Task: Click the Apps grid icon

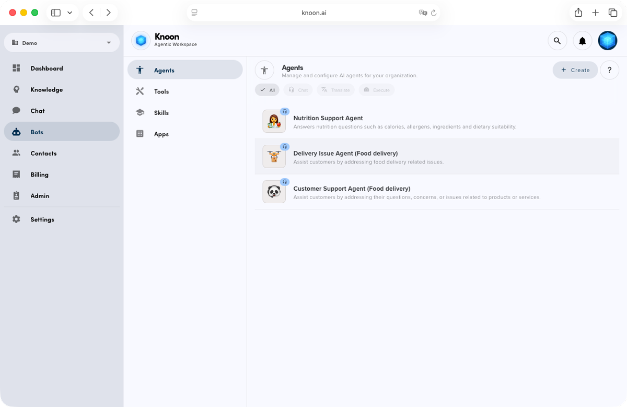Action: tap(140, 134)
